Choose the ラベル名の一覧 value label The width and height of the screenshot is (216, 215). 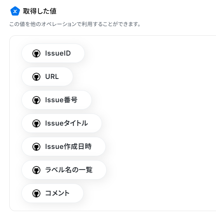tap(69, 170)
